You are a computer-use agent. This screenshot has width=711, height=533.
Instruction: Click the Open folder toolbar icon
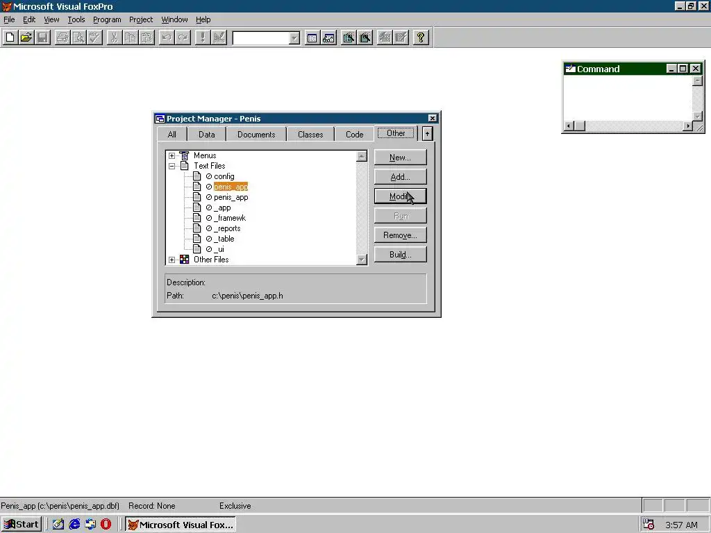[26, 37]
